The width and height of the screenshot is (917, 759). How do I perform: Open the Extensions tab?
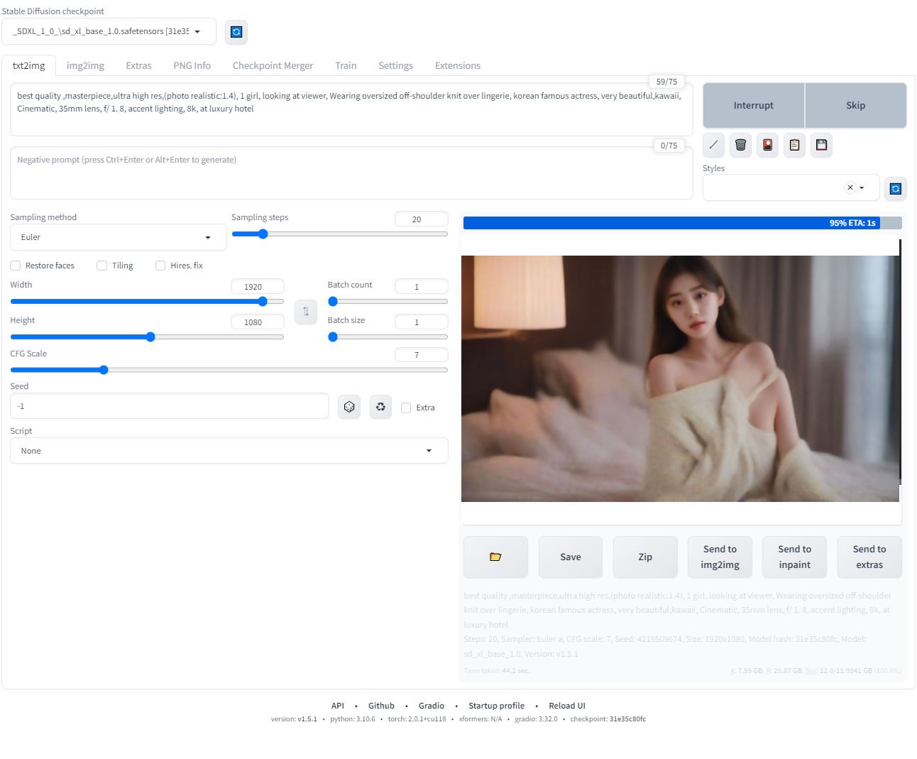pyautogui.click(x=457, y=65)
